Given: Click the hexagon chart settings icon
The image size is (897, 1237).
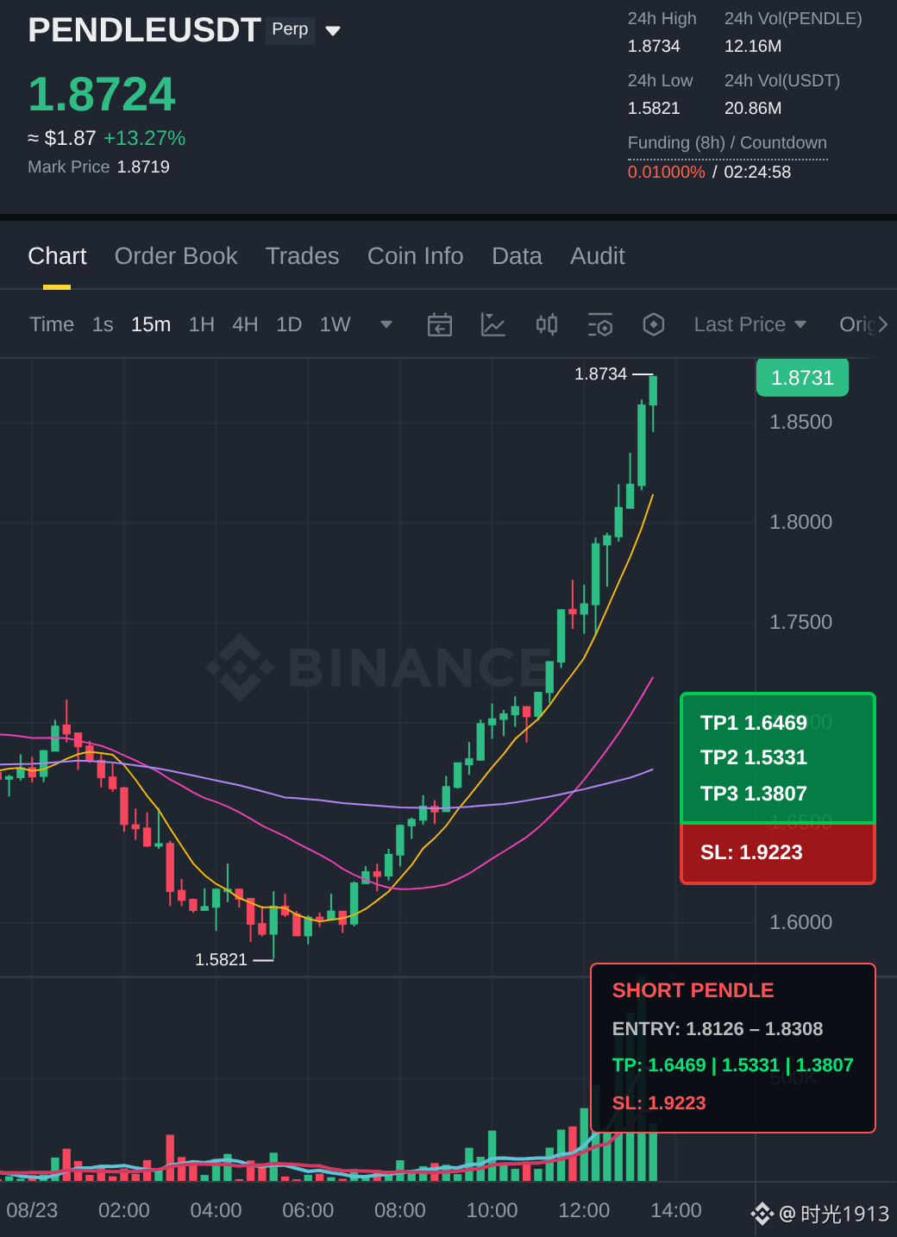Looking at the screenshot, I should coord(653,324).
